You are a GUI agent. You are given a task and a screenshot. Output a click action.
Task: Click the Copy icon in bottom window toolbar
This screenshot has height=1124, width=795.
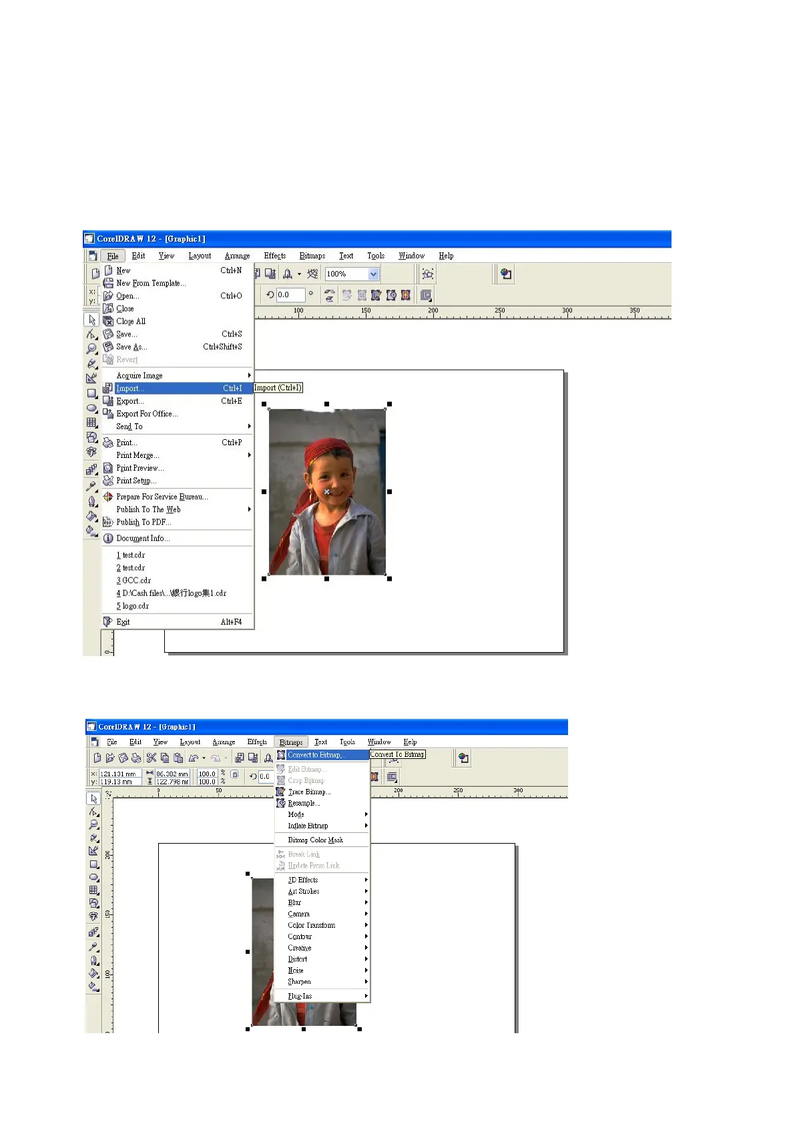point(165,758)
